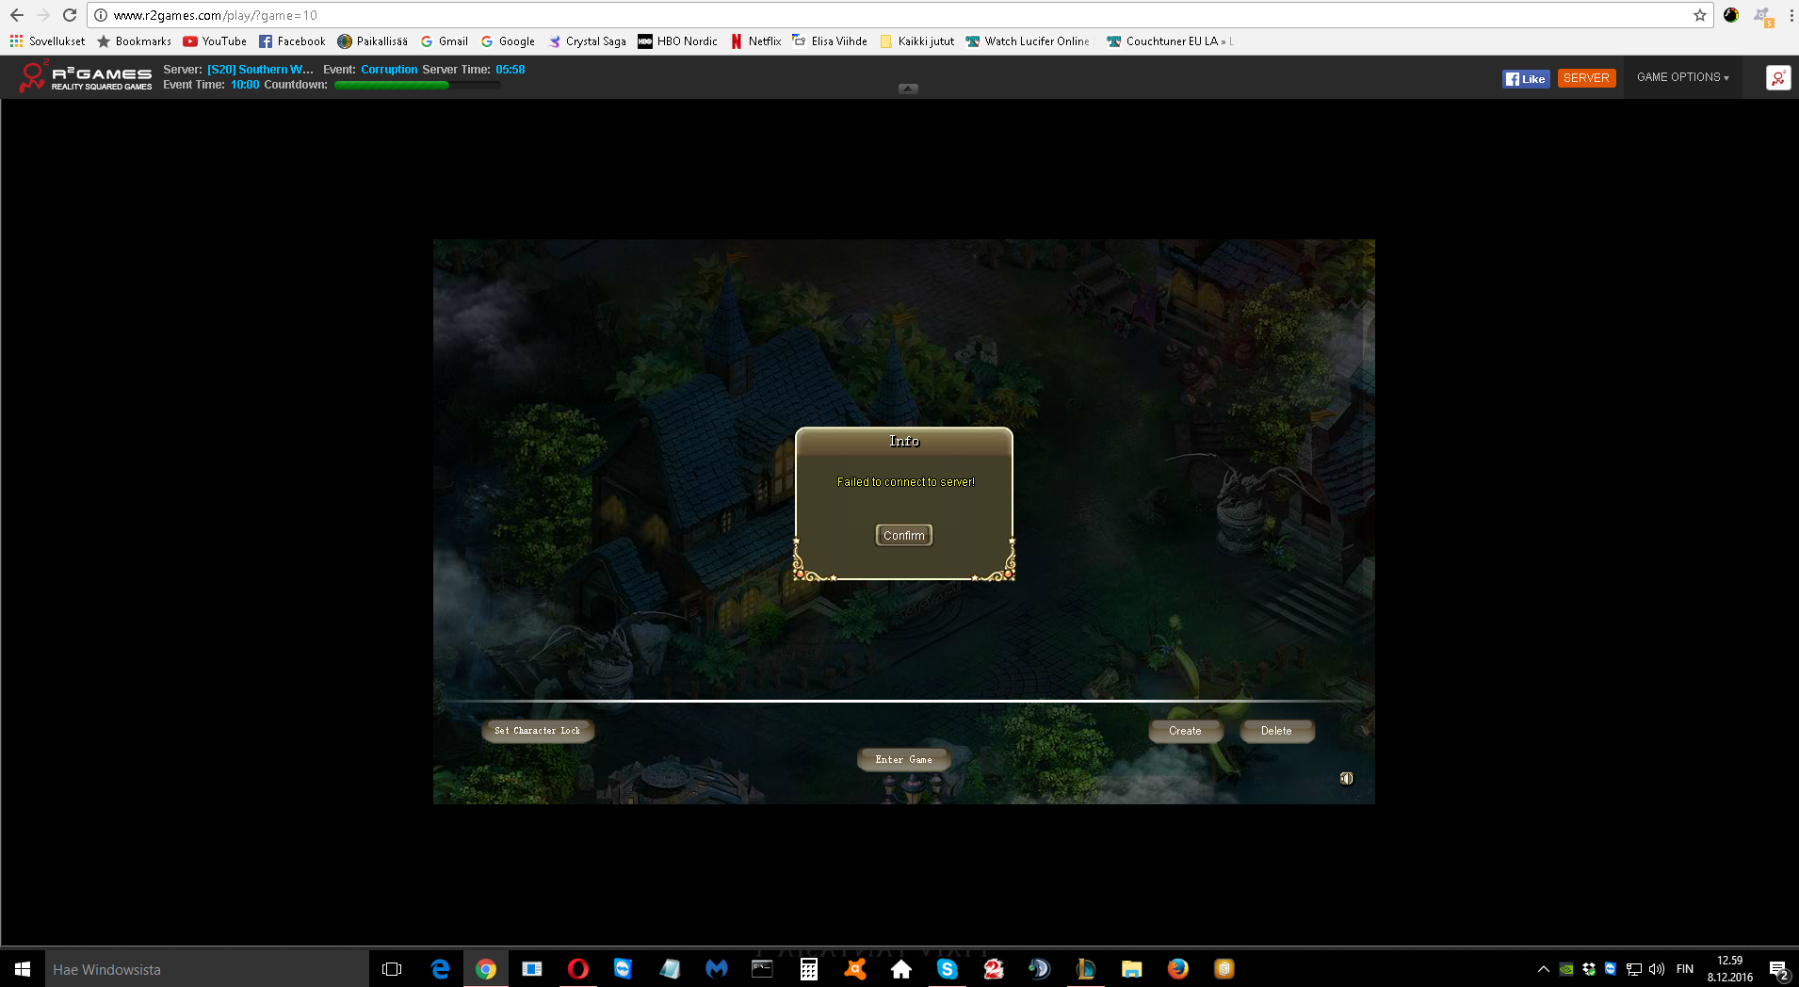1799x987 pixels.
Task: Reload the page using the refresh icon
Action: [x=70, y=15]
